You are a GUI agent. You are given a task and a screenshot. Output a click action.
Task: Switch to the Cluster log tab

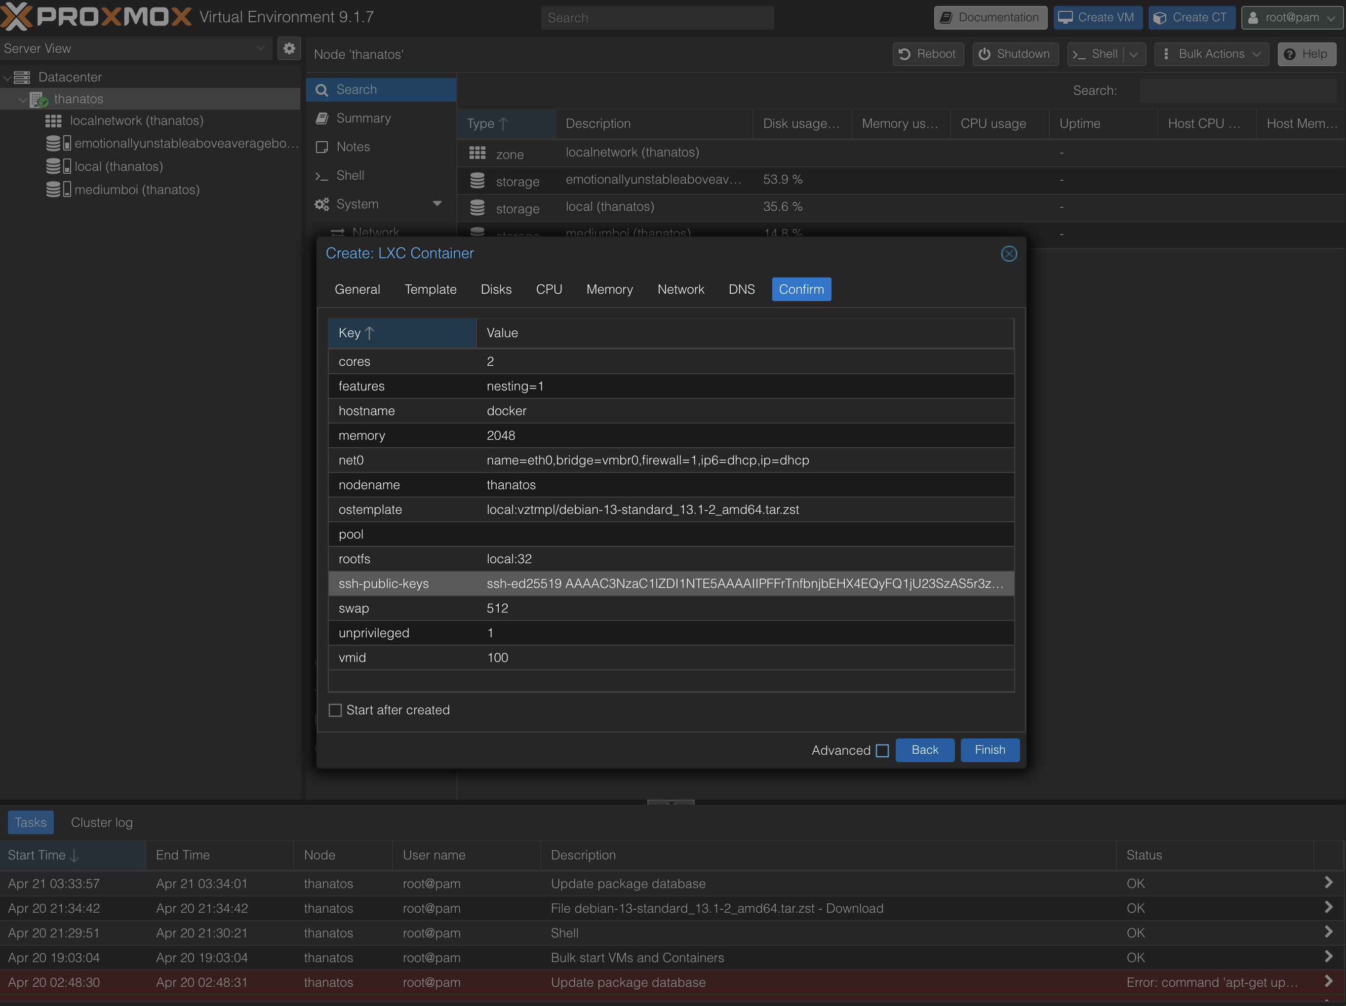(x=102, y=823)
